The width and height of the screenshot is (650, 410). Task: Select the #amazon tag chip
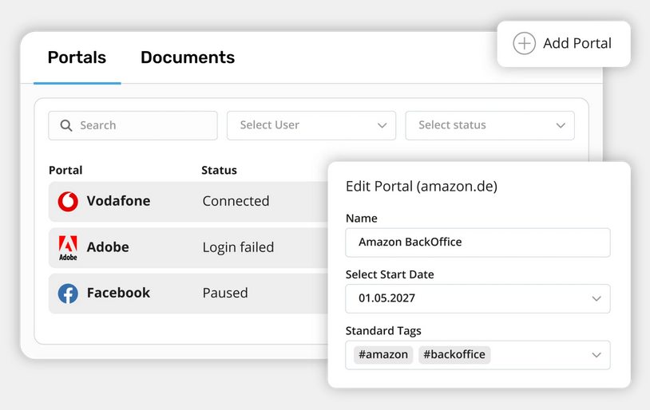[383, 355]
